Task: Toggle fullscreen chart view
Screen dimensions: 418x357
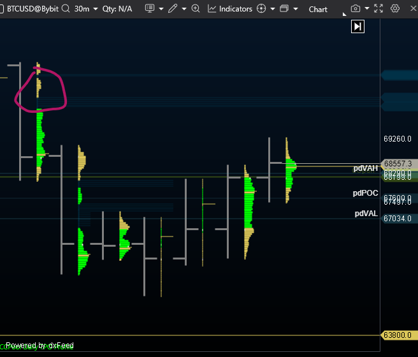Action: click(x=378, y=8)
